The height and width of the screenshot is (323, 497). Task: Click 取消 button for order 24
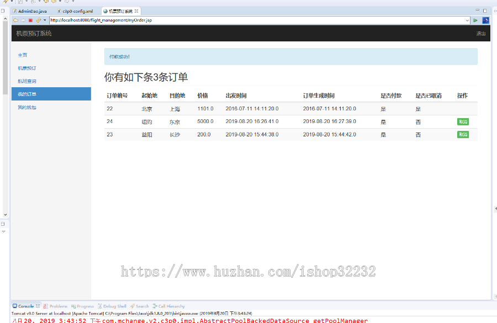(x=463, y=121)
